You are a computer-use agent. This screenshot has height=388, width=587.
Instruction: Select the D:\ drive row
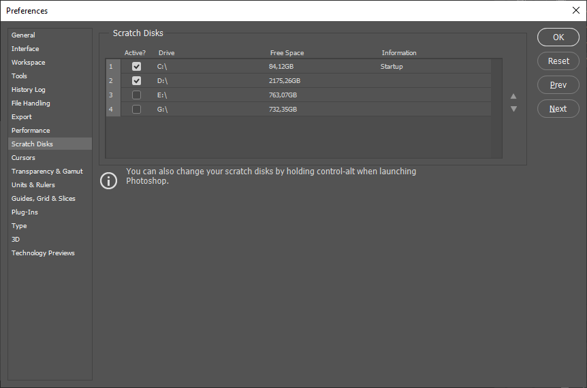[298, 81]
